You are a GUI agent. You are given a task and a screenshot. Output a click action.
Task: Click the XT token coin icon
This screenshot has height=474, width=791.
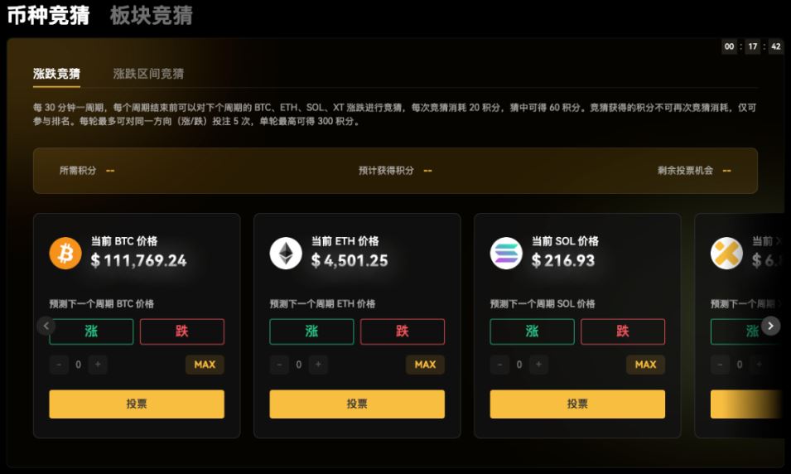pos(727,254)
